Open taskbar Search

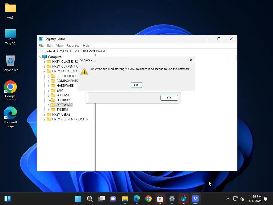(90, 199)
